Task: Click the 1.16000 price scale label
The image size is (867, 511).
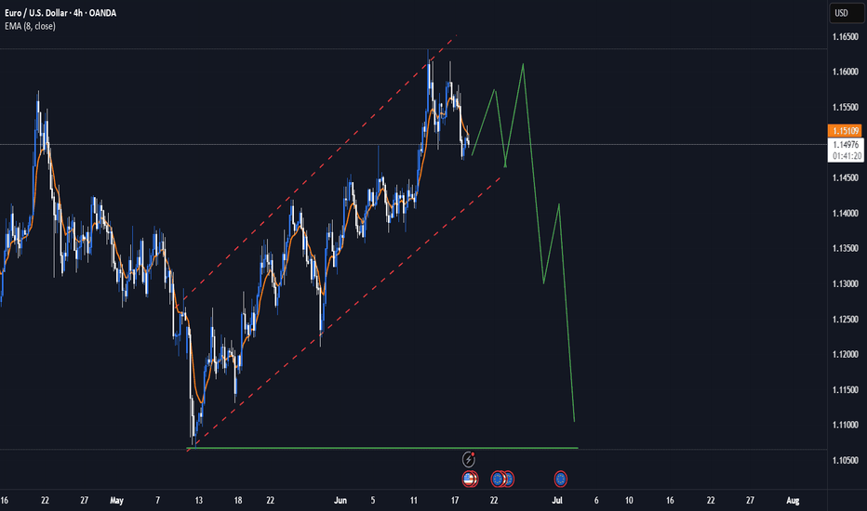Action: (x=846, y=72)
